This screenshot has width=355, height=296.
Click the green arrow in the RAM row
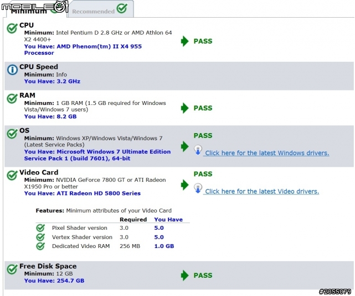pyautogui.click(x=185, y=108)
